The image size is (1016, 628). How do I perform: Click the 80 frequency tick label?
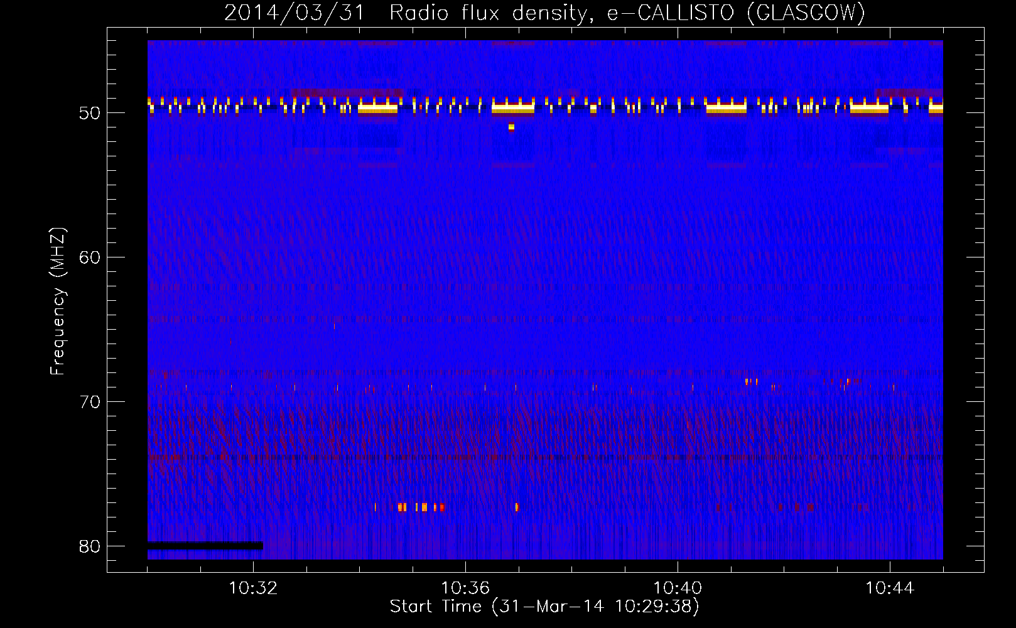click(90, 546)
